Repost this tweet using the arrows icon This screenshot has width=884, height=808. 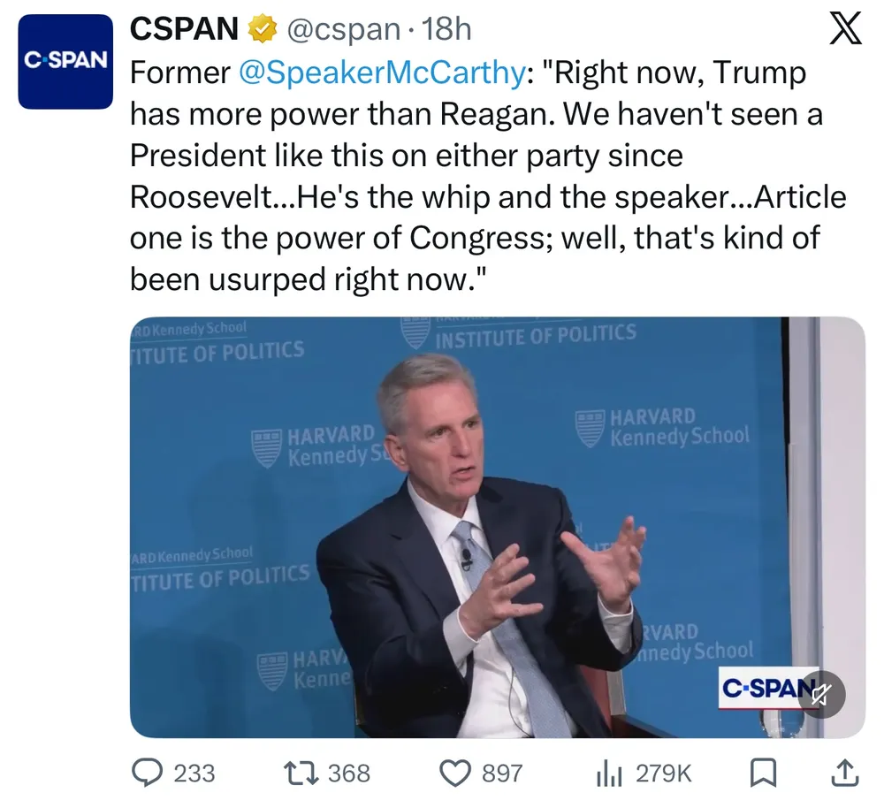coord(300,774)
